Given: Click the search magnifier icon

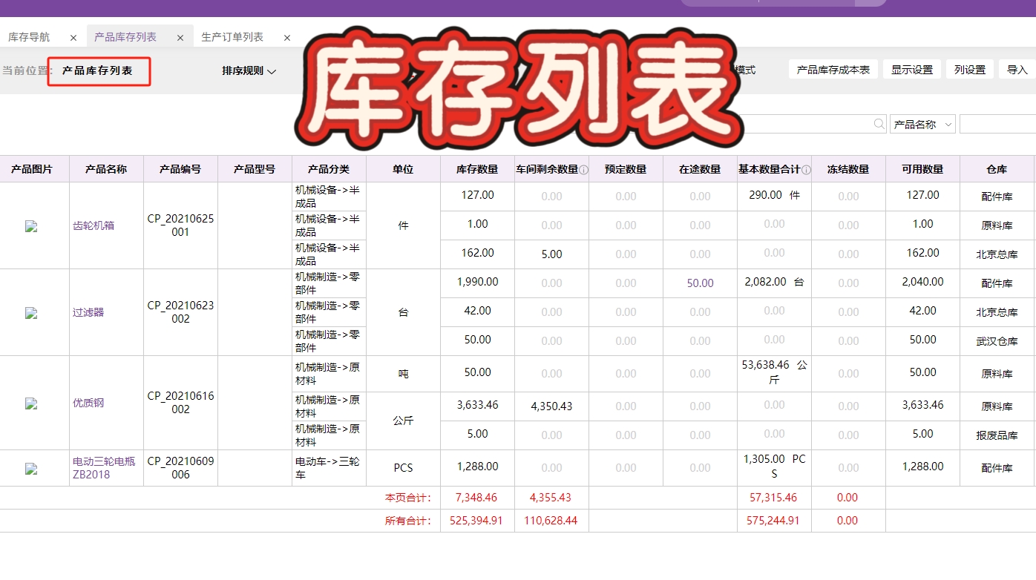Looking at the screenshot, I should (879, 124).
